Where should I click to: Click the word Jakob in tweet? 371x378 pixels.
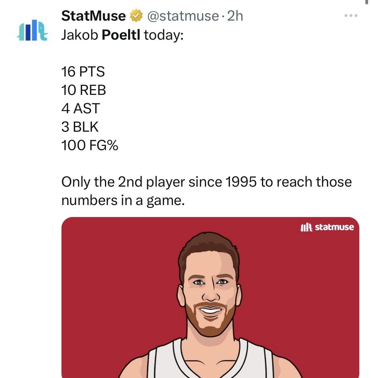point(80,35)
